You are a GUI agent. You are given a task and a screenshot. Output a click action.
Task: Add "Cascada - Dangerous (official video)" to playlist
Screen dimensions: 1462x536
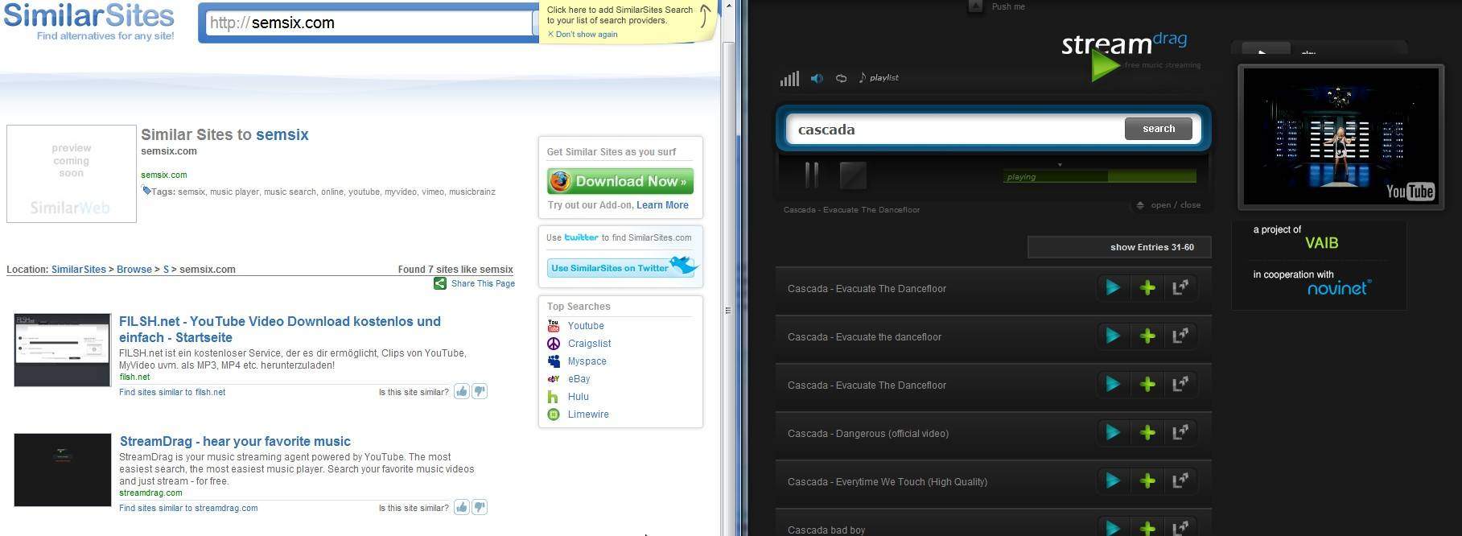coord(1147,432)
